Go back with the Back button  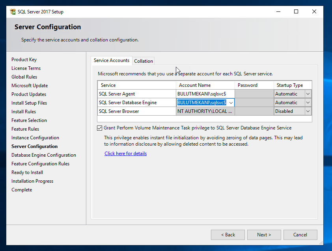tap(228, 235)
